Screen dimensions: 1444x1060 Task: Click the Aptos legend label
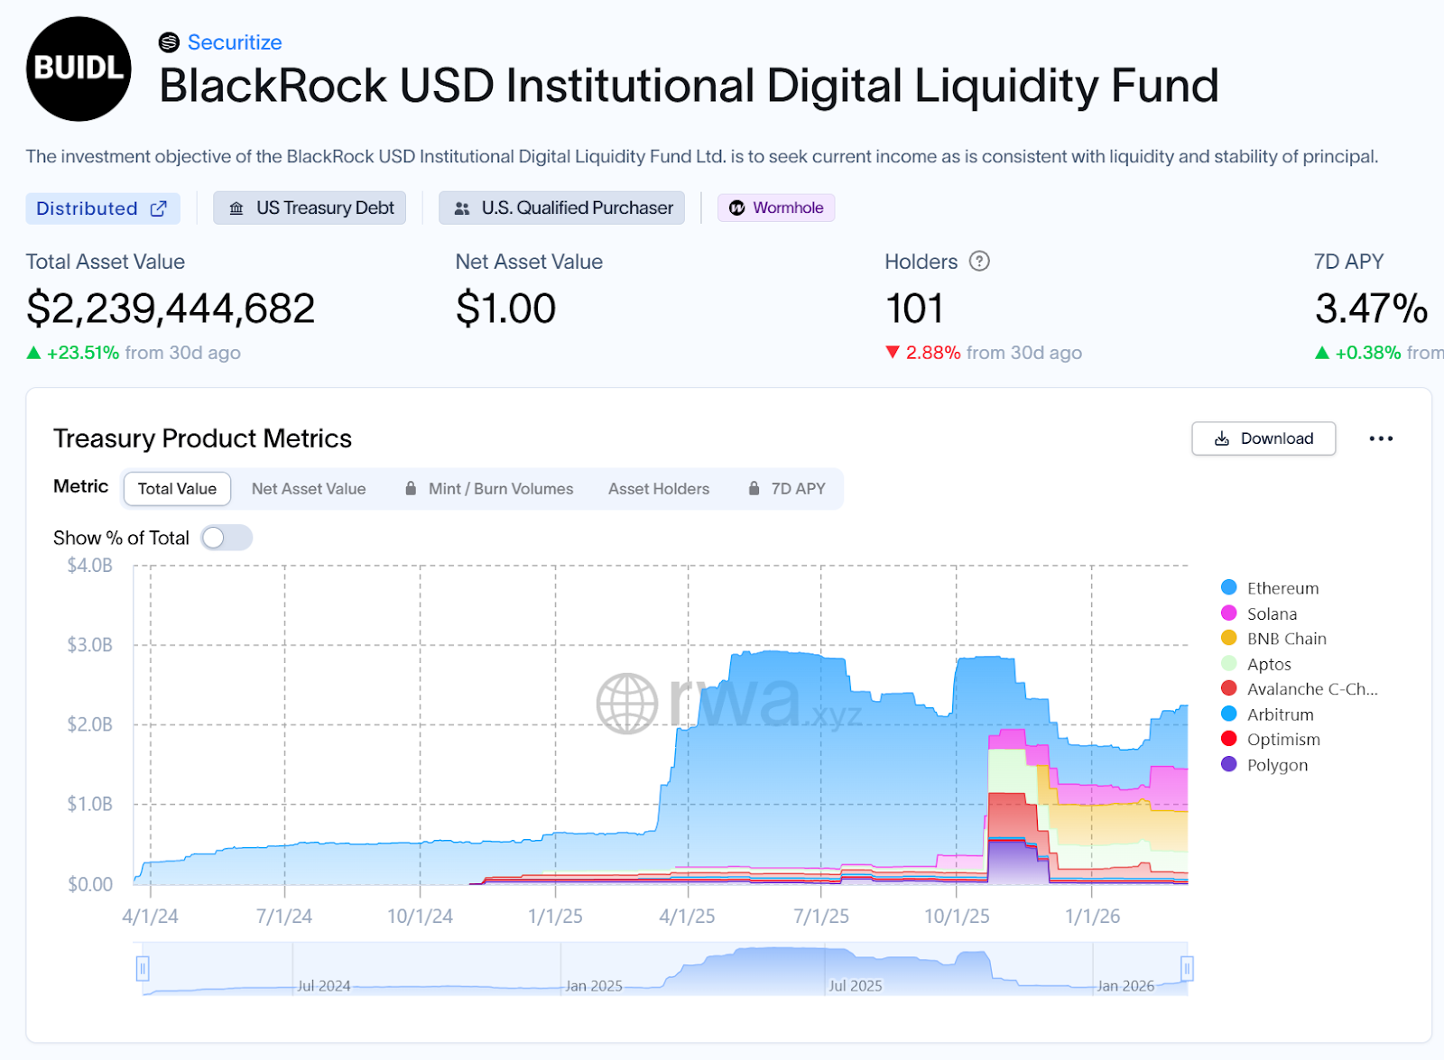click(x=1269, y=664)
